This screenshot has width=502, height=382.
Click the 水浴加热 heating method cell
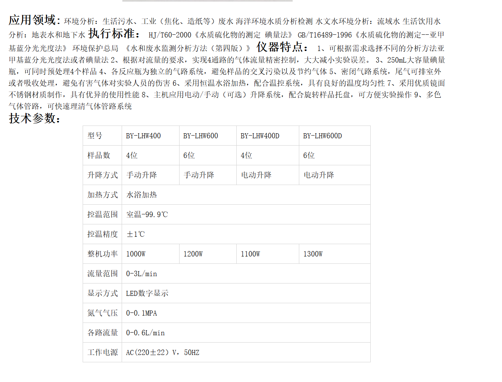coord(142,195)
